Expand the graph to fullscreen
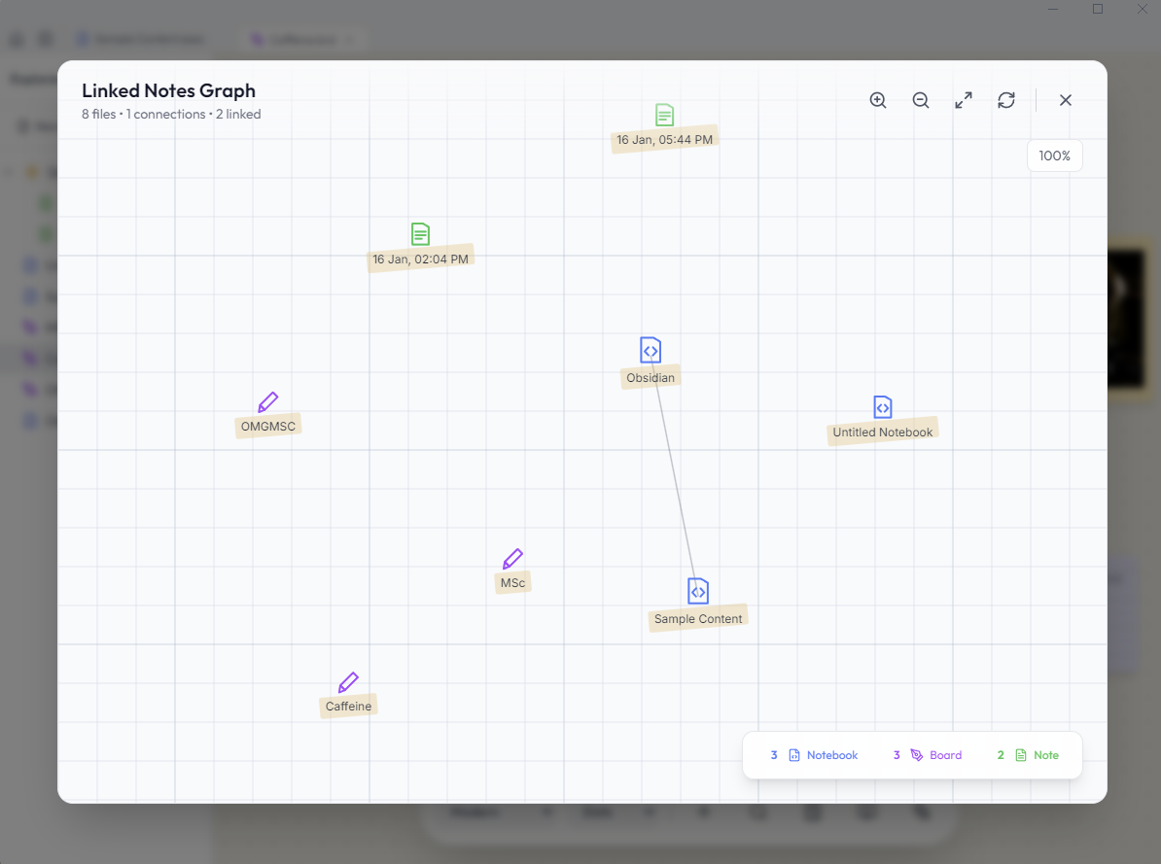1161x864 pixels. [963, 99]
